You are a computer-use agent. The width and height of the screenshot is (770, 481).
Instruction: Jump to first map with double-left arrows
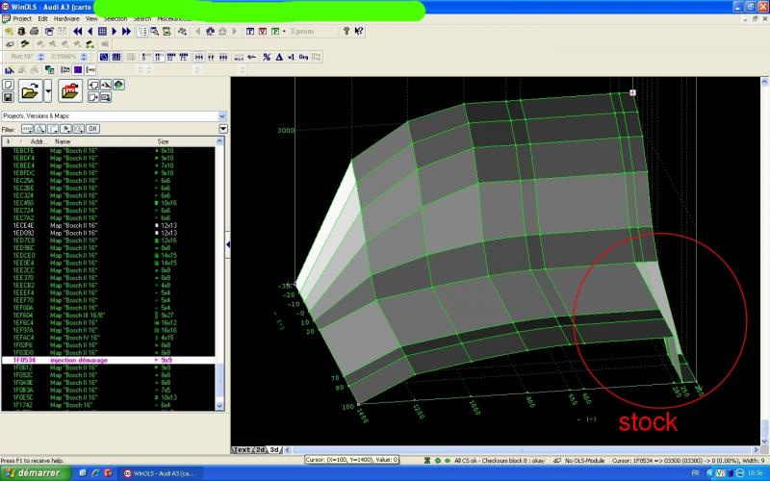78,32
